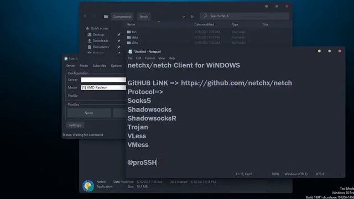Click the bin folder icon

[x=129, y=32]
